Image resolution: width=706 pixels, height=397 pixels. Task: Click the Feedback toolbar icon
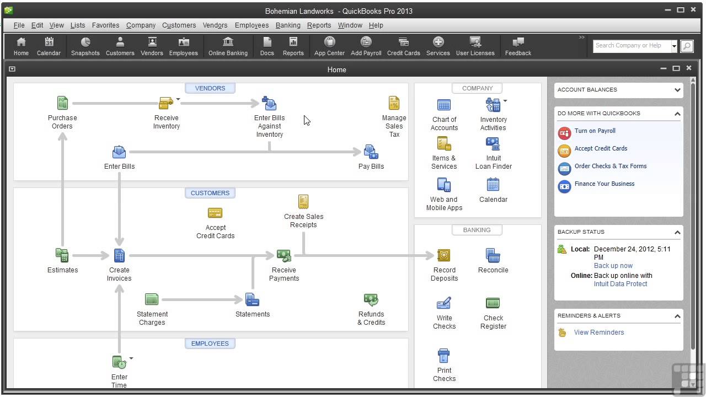tap(518, 46)
